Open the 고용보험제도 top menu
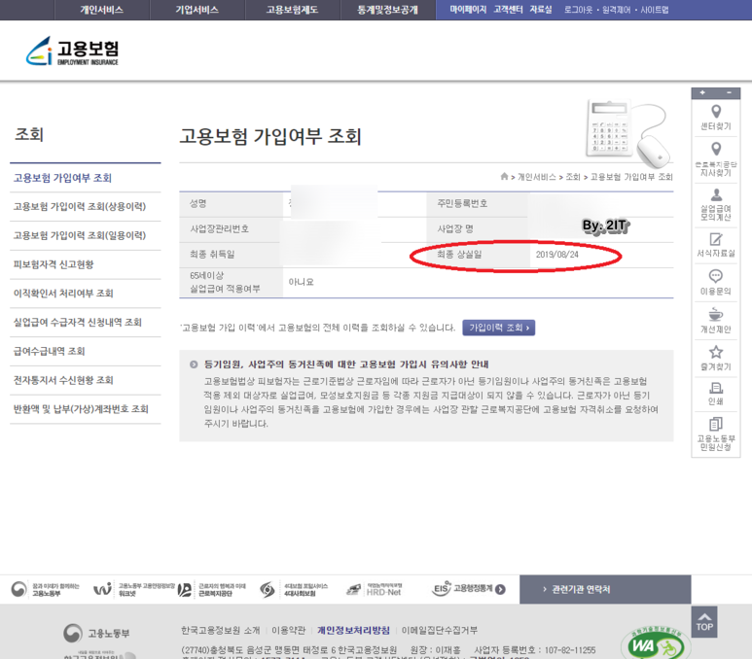Viewport: 752px width, 659px height. [293, 10]
